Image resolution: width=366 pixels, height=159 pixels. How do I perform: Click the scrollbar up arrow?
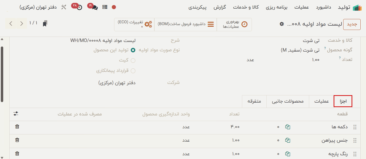[2, 39]
